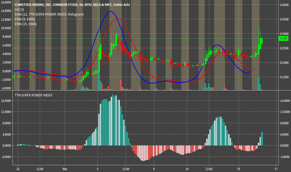291x172 pixels.
Task: Click 0.1500 on the right price axis
Action: (284, 77)
